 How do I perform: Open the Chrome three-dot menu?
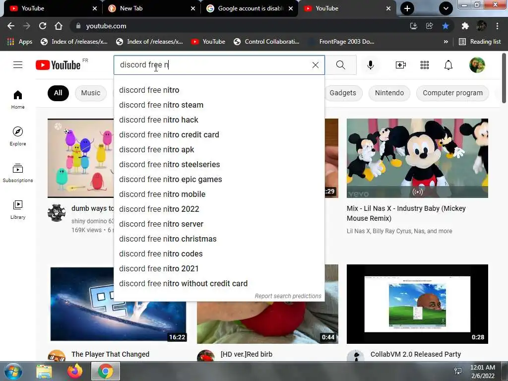pos(497,26)
